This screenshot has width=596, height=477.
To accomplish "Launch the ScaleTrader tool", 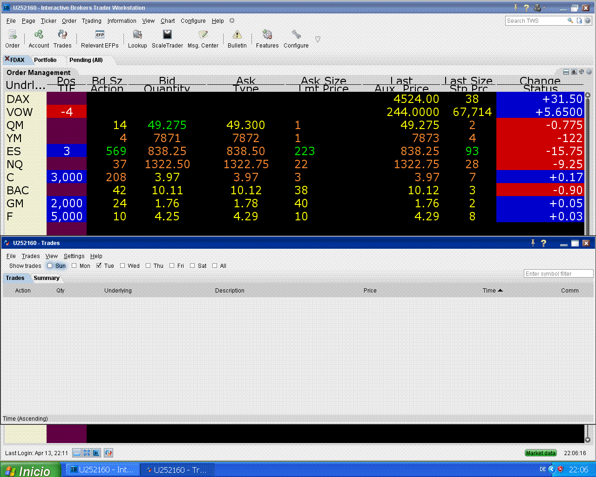I will [x=167, y=34].
